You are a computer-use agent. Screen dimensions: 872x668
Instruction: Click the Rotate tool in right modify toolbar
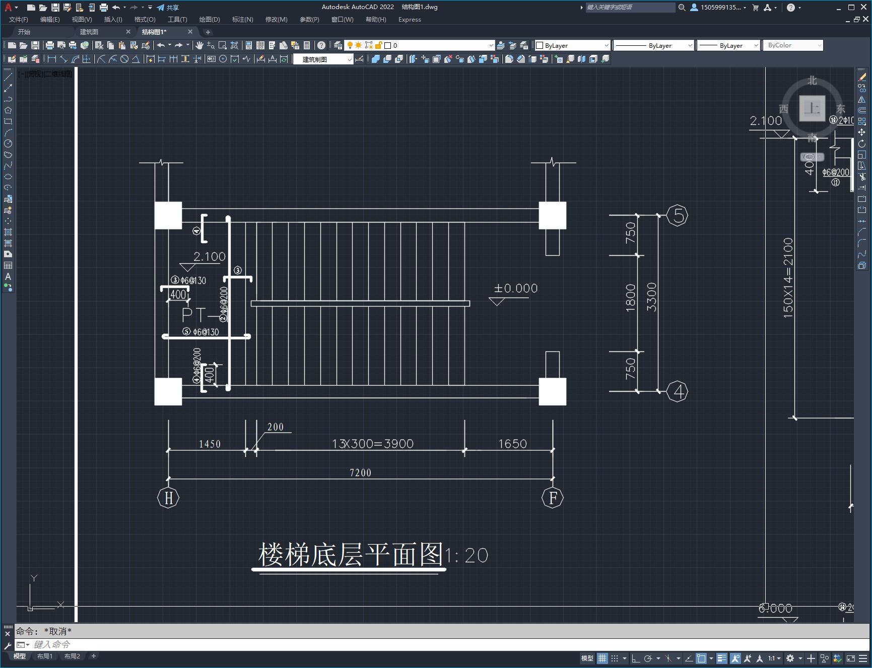click(x=862, y=143)
